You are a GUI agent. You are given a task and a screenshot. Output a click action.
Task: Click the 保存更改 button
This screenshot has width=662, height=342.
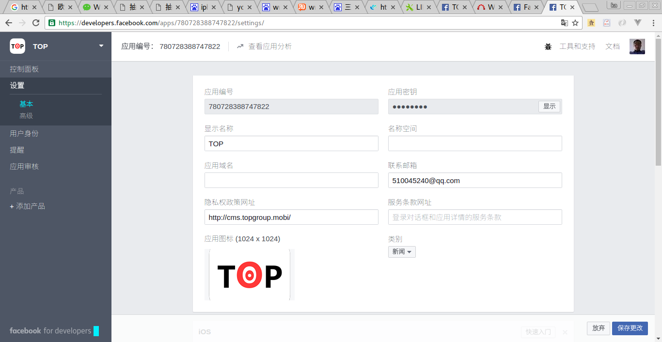(630, 328)
